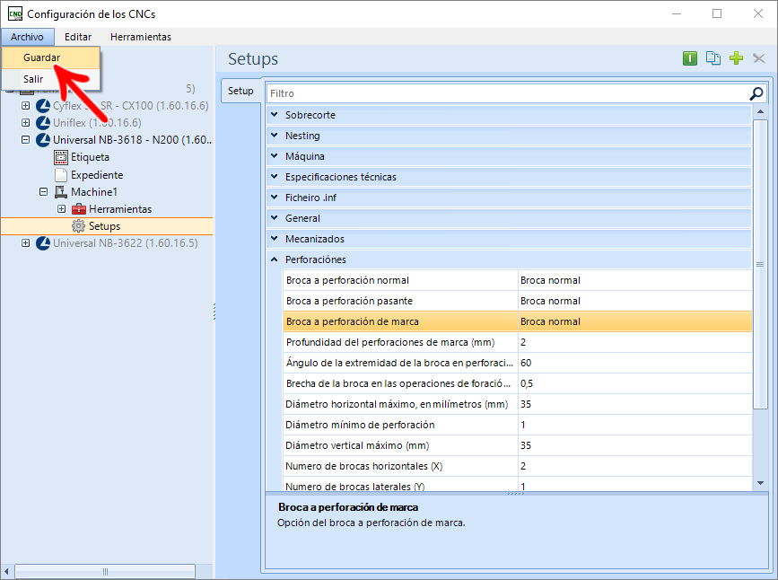Viewport: 778px width, 580px height.
Task: Select the Setup tab
Action: (x=240, y=91)
